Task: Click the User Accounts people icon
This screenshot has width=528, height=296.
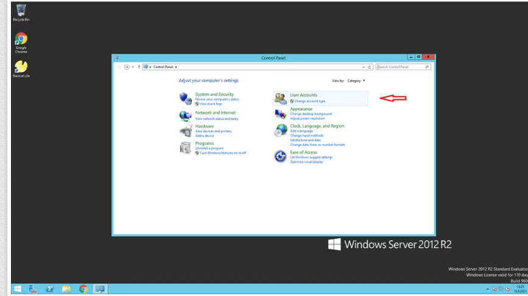Action: pos(281,98)
